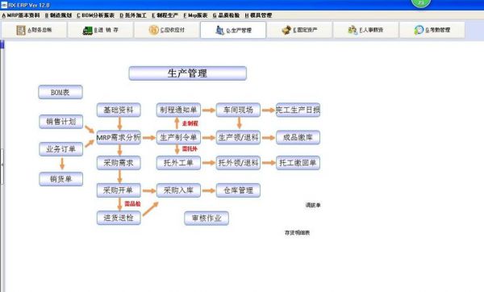Click the A财务总帐 module icon
This screenshot has width=484, height=292.
pyautogui.click(x=21, y=30)
